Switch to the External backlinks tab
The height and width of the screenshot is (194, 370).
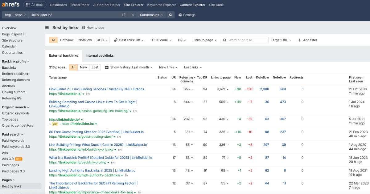tap(64, 55)
